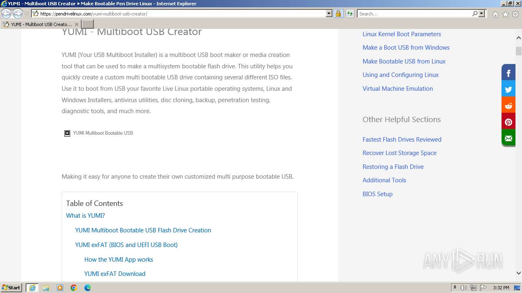Click the search magnifier icon

coord(475,14)
